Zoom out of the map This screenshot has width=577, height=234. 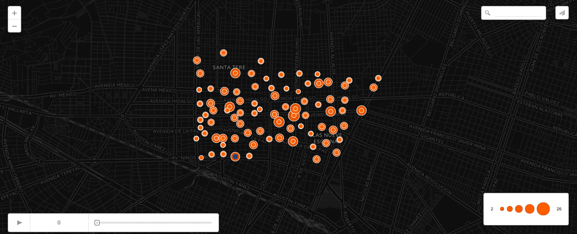(14, 26)
